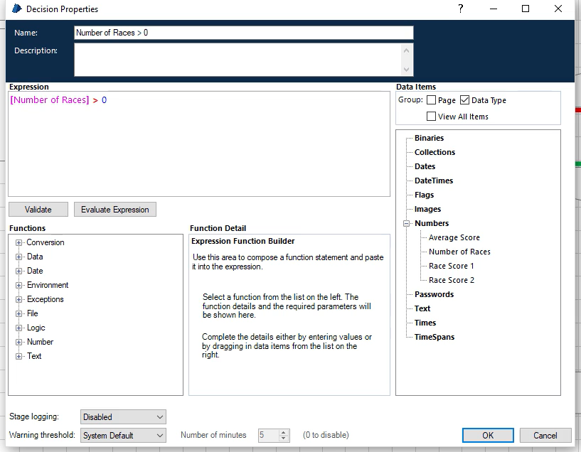The image size is (581, 452).
Task: Expand the Logic functions node
Action: (x=18, y=328)
